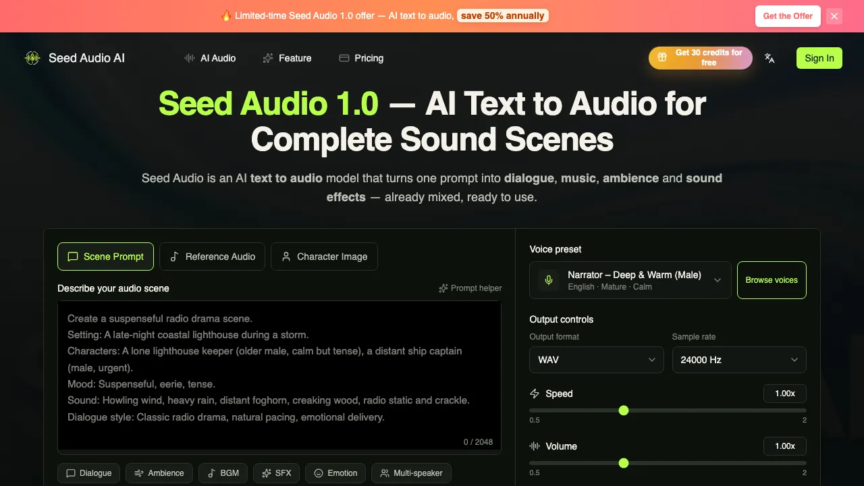Switch to the Reference Audio tab
The height and width of the screenshot is (486, 864).
coord(213,256)
